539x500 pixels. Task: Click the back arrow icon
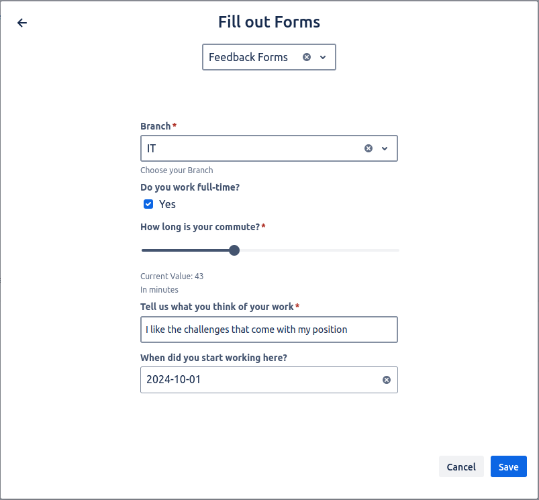(22, 23)
